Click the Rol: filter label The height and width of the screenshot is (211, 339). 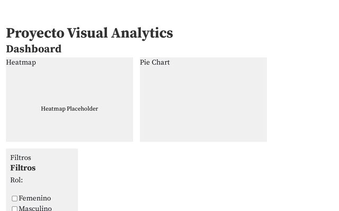(16, 180)
